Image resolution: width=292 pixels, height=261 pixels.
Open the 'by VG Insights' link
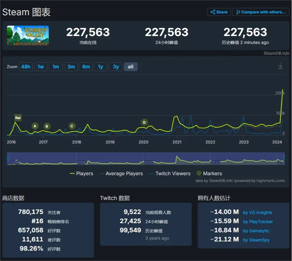pyautogui.click(x=257, y=212)
